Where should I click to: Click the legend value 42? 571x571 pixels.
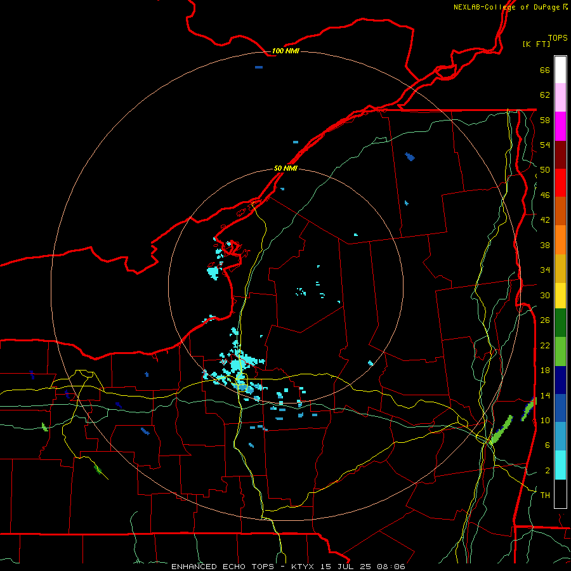(x=545, y=220)
